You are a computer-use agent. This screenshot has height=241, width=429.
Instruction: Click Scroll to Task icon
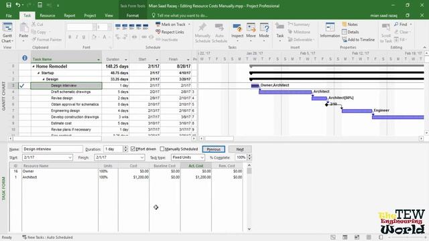click(386, 27)
